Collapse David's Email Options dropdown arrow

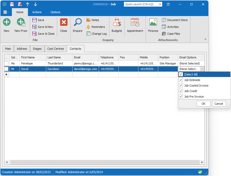pyautogui.click(x=202, y=69)
